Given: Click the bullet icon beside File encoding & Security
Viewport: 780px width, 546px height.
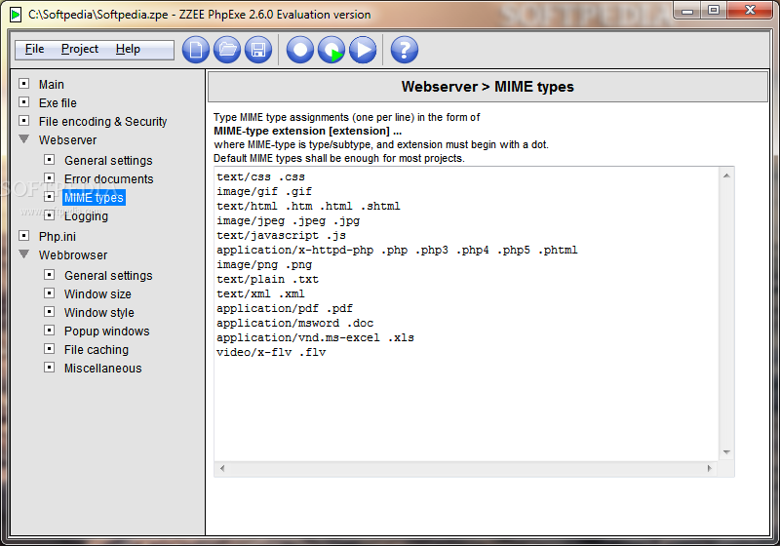Looking at the screenshot, I should click(23, 120).
